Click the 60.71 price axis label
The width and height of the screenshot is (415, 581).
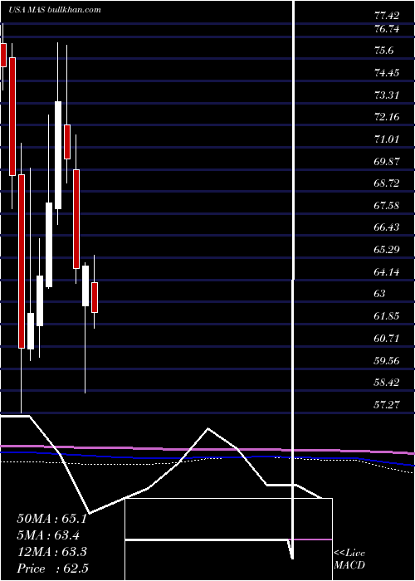(x=387, y=339)
